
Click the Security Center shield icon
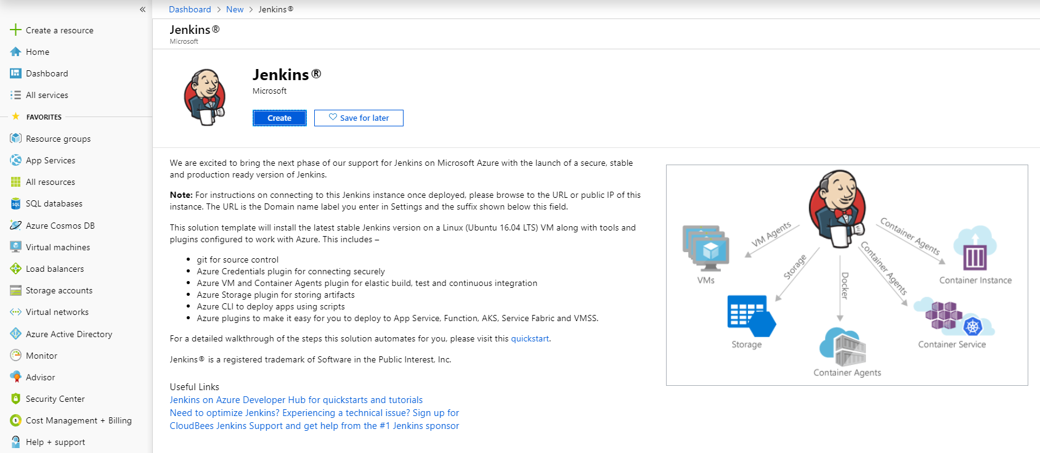coord(15,399)
